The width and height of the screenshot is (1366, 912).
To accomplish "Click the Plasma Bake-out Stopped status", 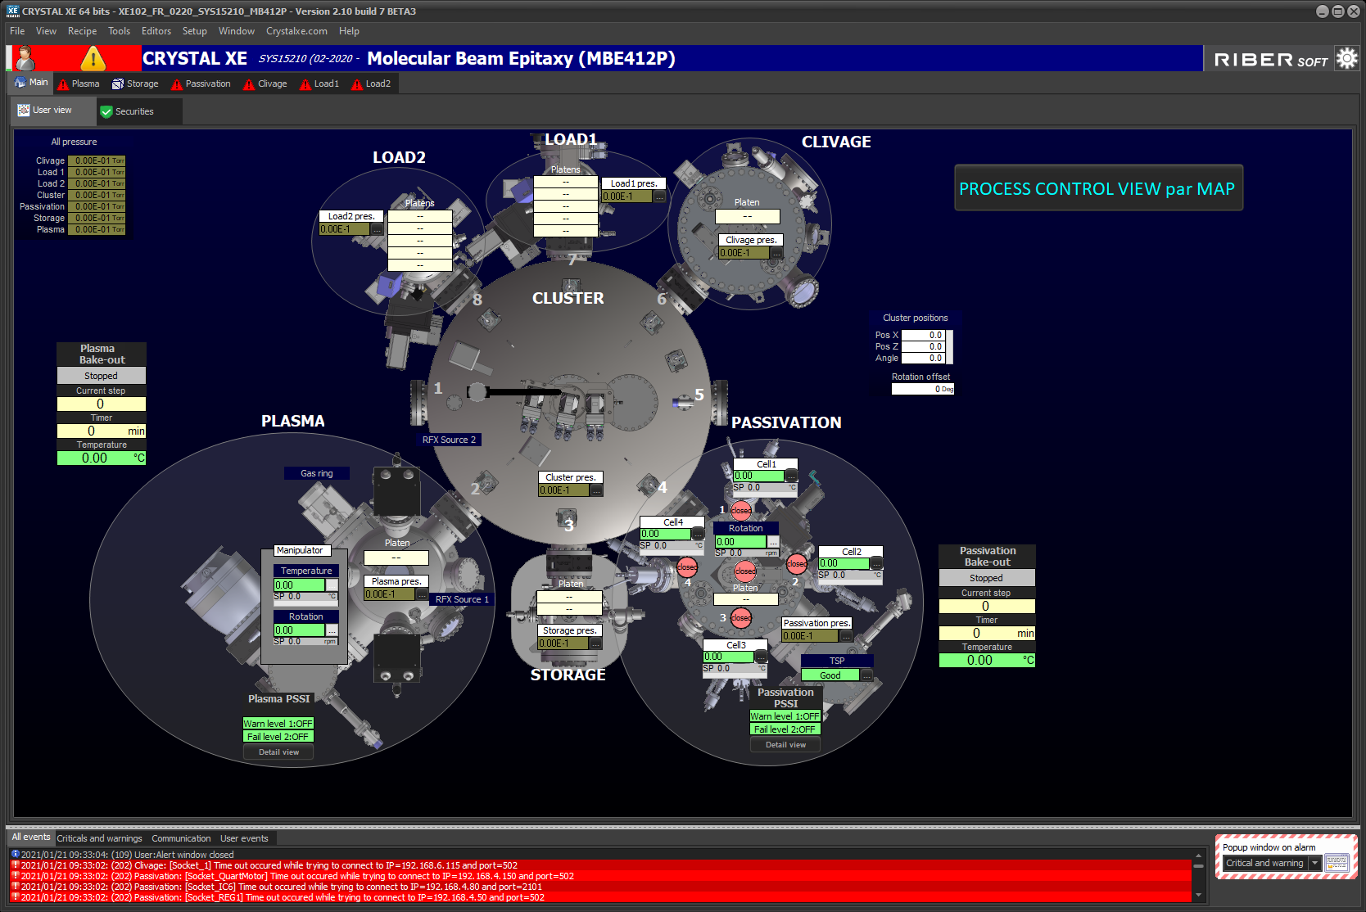I will [101, 376].
